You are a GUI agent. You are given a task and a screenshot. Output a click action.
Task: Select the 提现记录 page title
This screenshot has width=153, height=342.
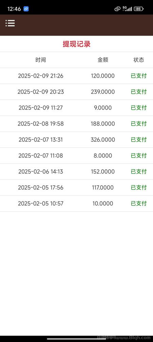(76, 44)
